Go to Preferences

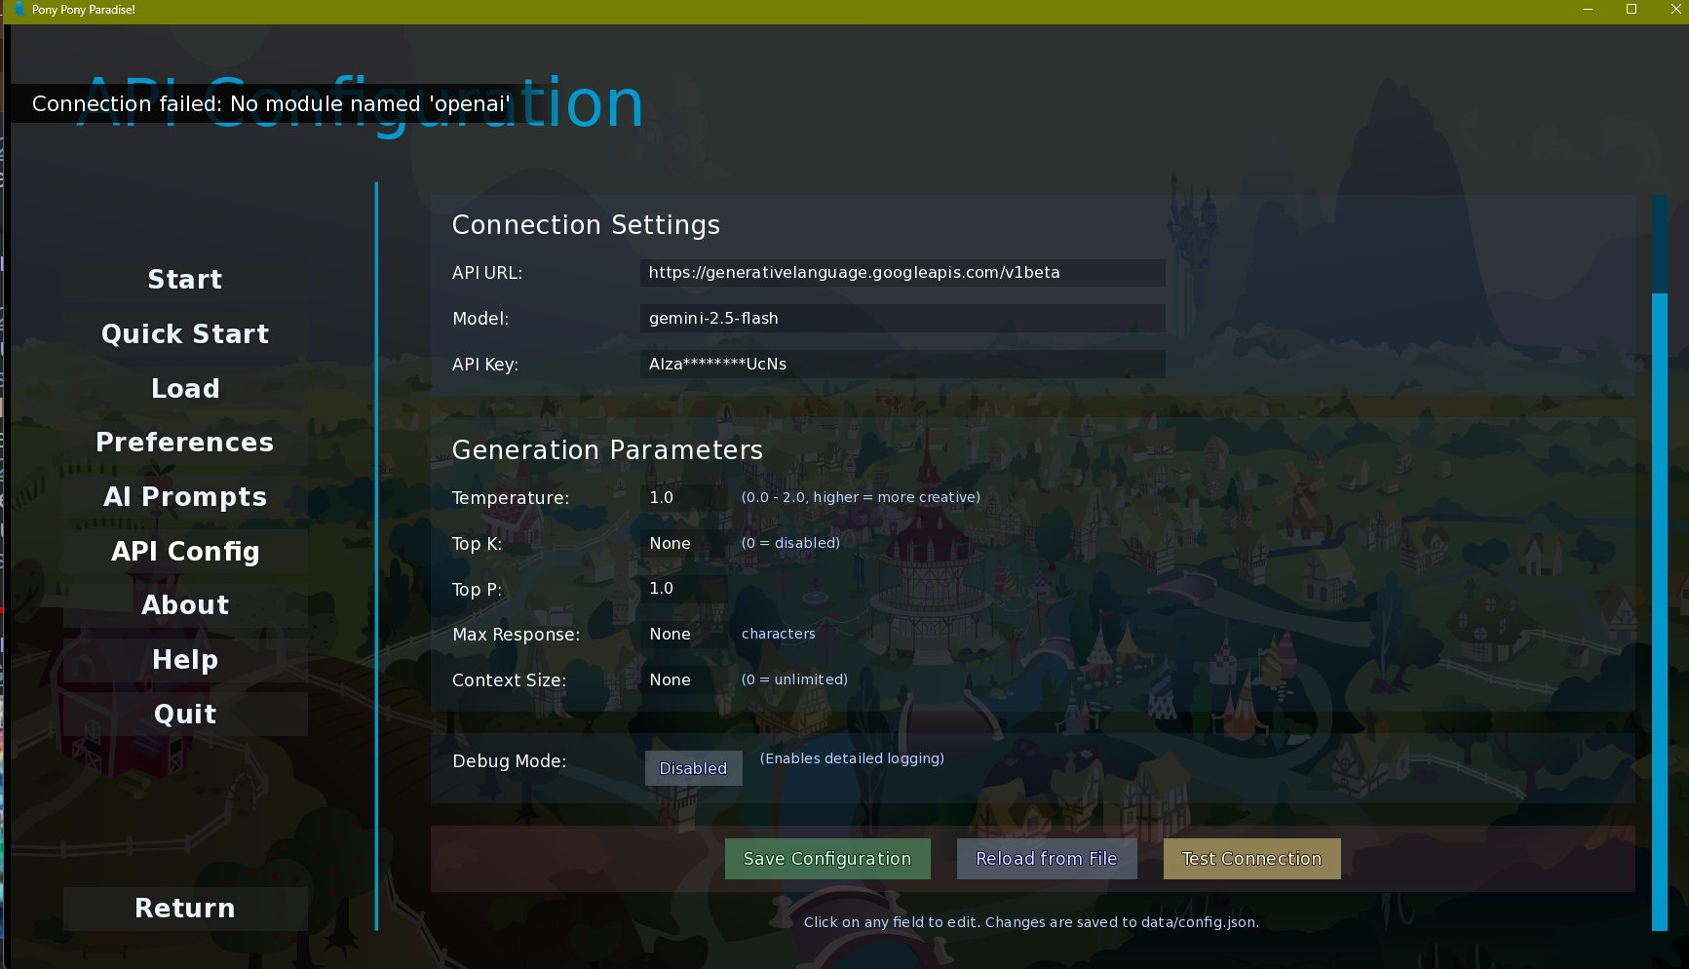tap(185, 443)
